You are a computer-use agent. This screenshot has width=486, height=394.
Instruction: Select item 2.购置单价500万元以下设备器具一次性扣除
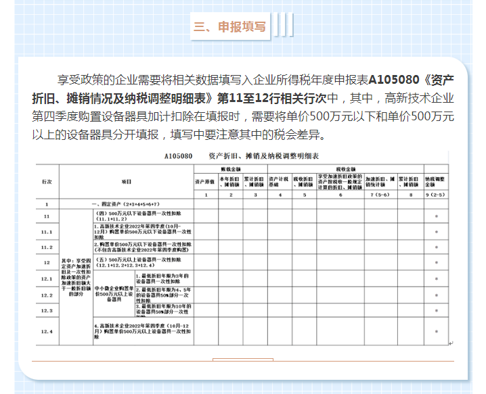coord(143,247)
